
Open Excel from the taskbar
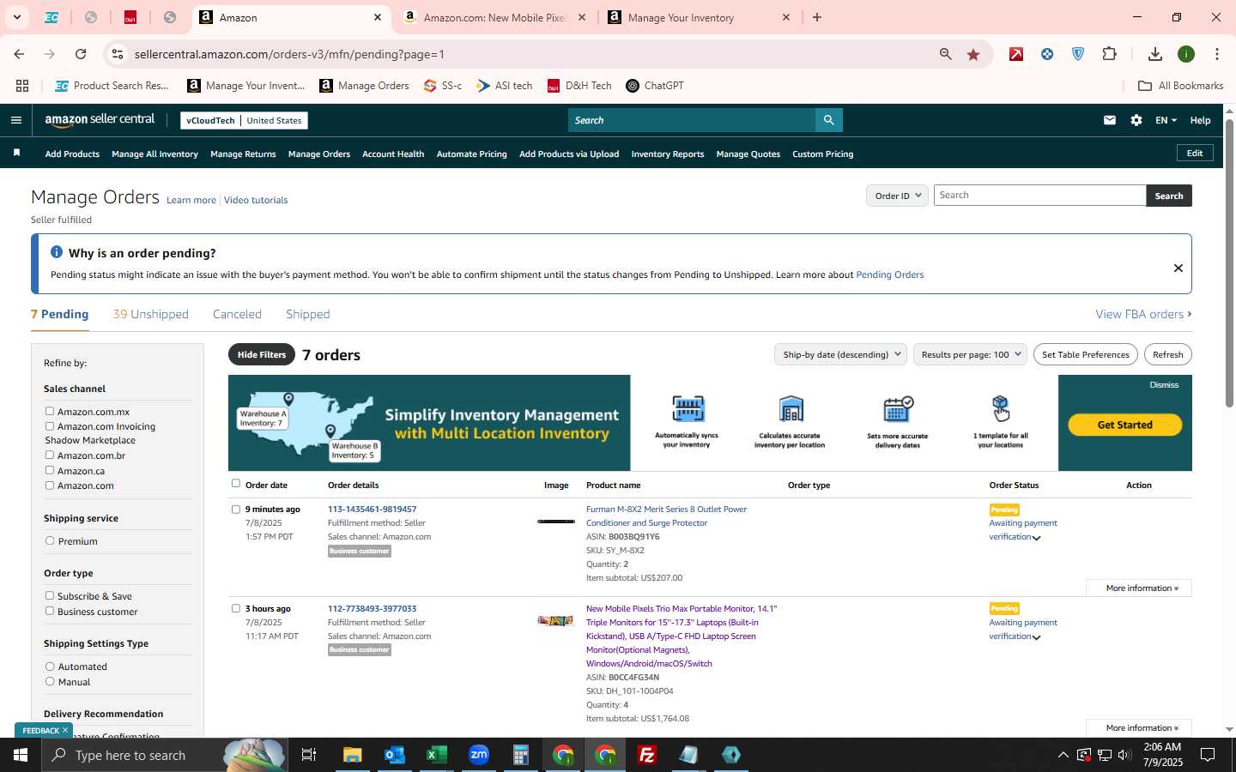click(x=436, y=755)
